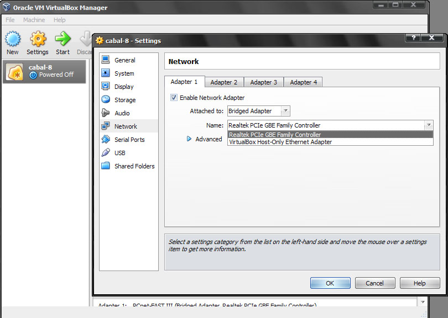Image resolution: width=448 pixels, height=318 pixels.
Task: Open the Help menu
Action: [x=59, y=20]
